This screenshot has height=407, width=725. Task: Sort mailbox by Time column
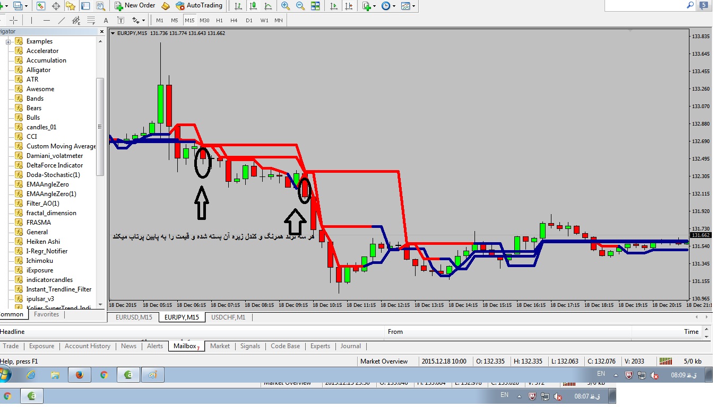click(667, 332)
